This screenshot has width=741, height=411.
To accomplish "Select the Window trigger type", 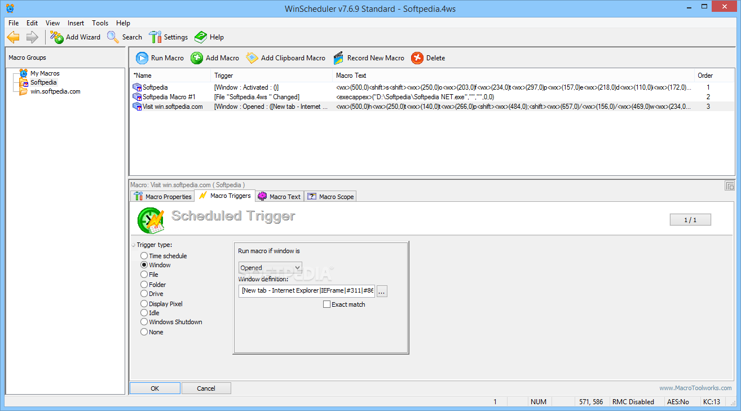I will click(144, 265).
